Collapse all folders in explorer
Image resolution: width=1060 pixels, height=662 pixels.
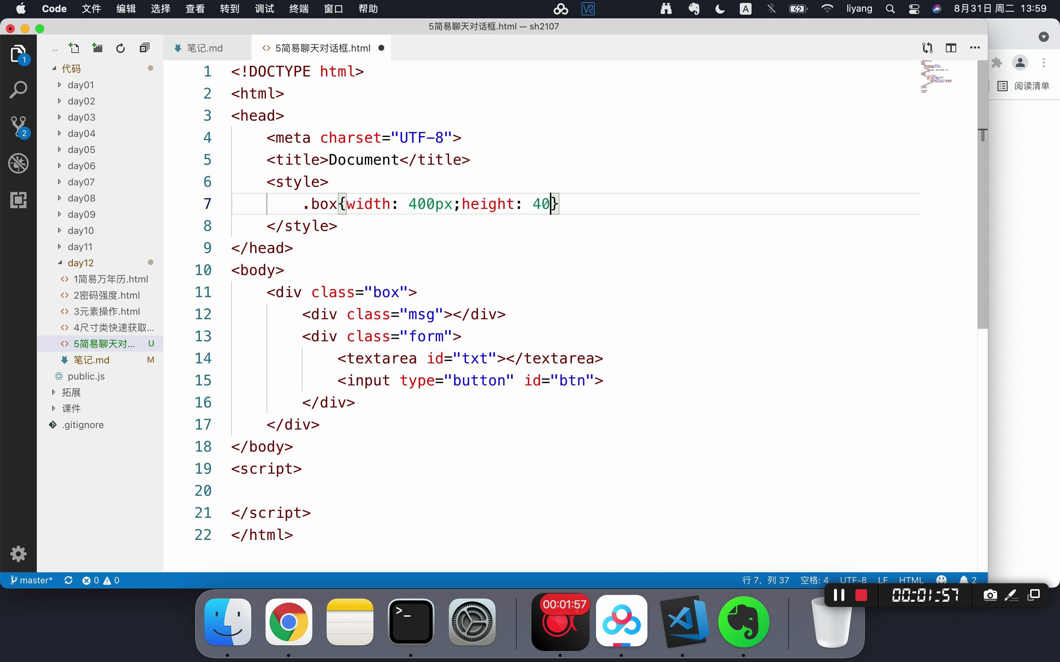[x=144, y=48]
